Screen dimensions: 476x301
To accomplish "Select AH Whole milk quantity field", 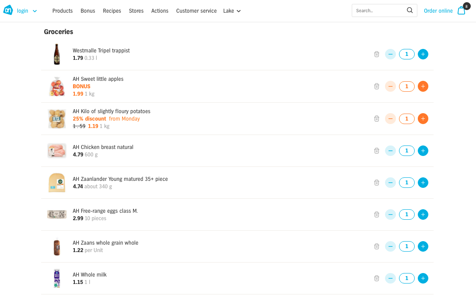I will (x=407, y=278).
